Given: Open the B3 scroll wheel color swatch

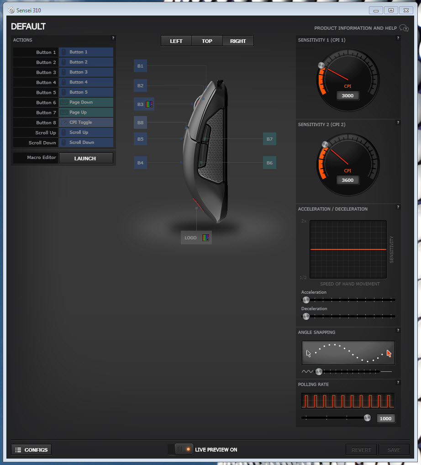Looking at the screenshot, I should [x=149, y=105].
